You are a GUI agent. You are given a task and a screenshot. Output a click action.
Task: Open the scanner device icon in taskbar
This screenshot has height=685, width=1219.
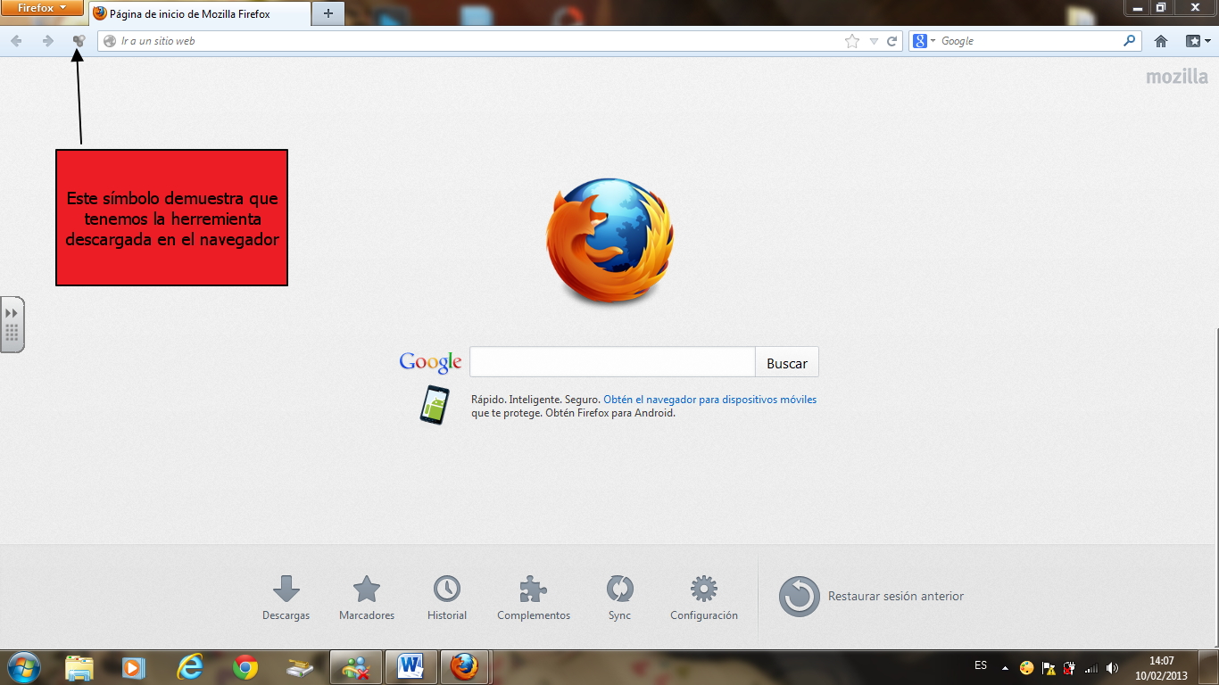(300, 667)
